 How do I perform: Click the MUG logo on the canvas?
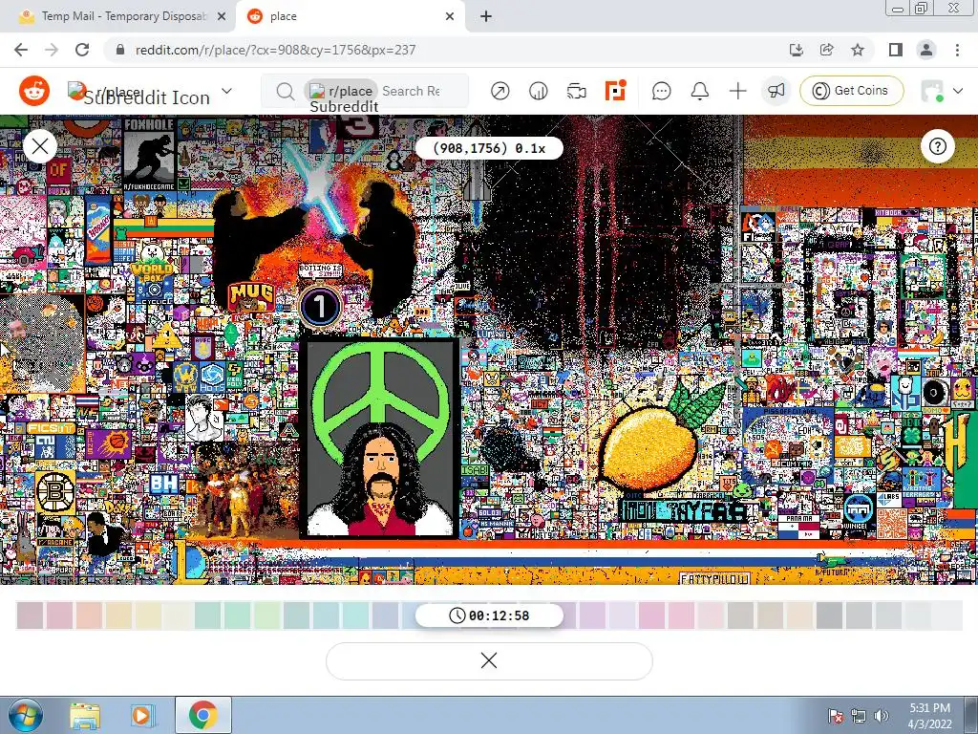pyautogui.click(x=251, y=296)
